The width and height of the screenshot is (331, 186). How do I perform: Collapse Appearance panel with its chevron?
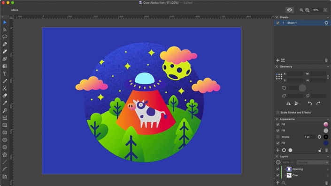coord(328,119)
